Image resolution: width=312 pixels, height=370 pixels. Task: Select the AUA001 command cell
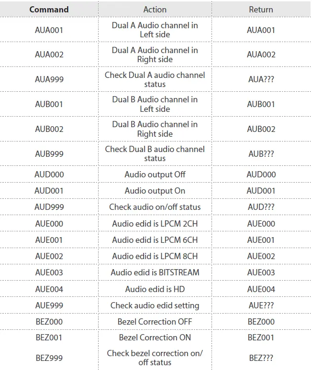coord(49,30)
